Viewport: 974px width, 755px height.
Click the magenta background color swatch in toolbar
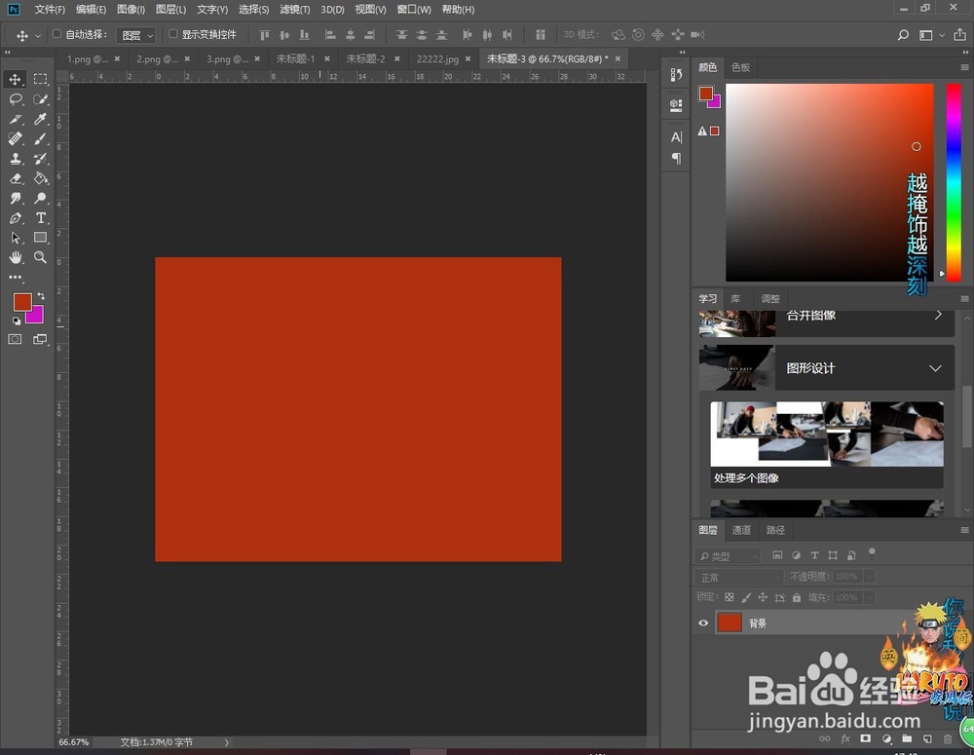coord(37,317)
